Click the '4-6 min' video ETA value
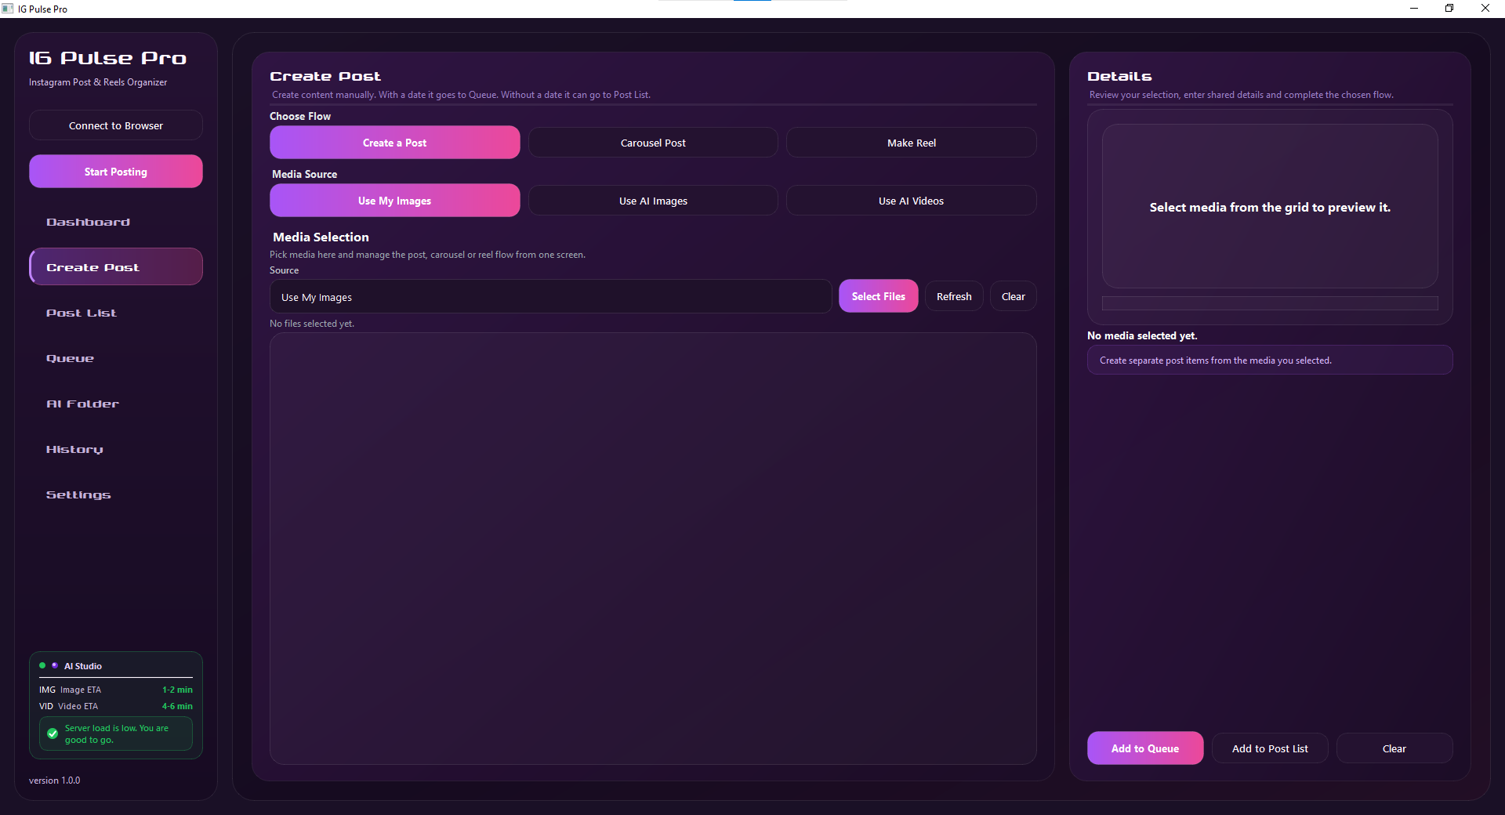The height and width of the screenshot is (815, 1505). point(177,706)
